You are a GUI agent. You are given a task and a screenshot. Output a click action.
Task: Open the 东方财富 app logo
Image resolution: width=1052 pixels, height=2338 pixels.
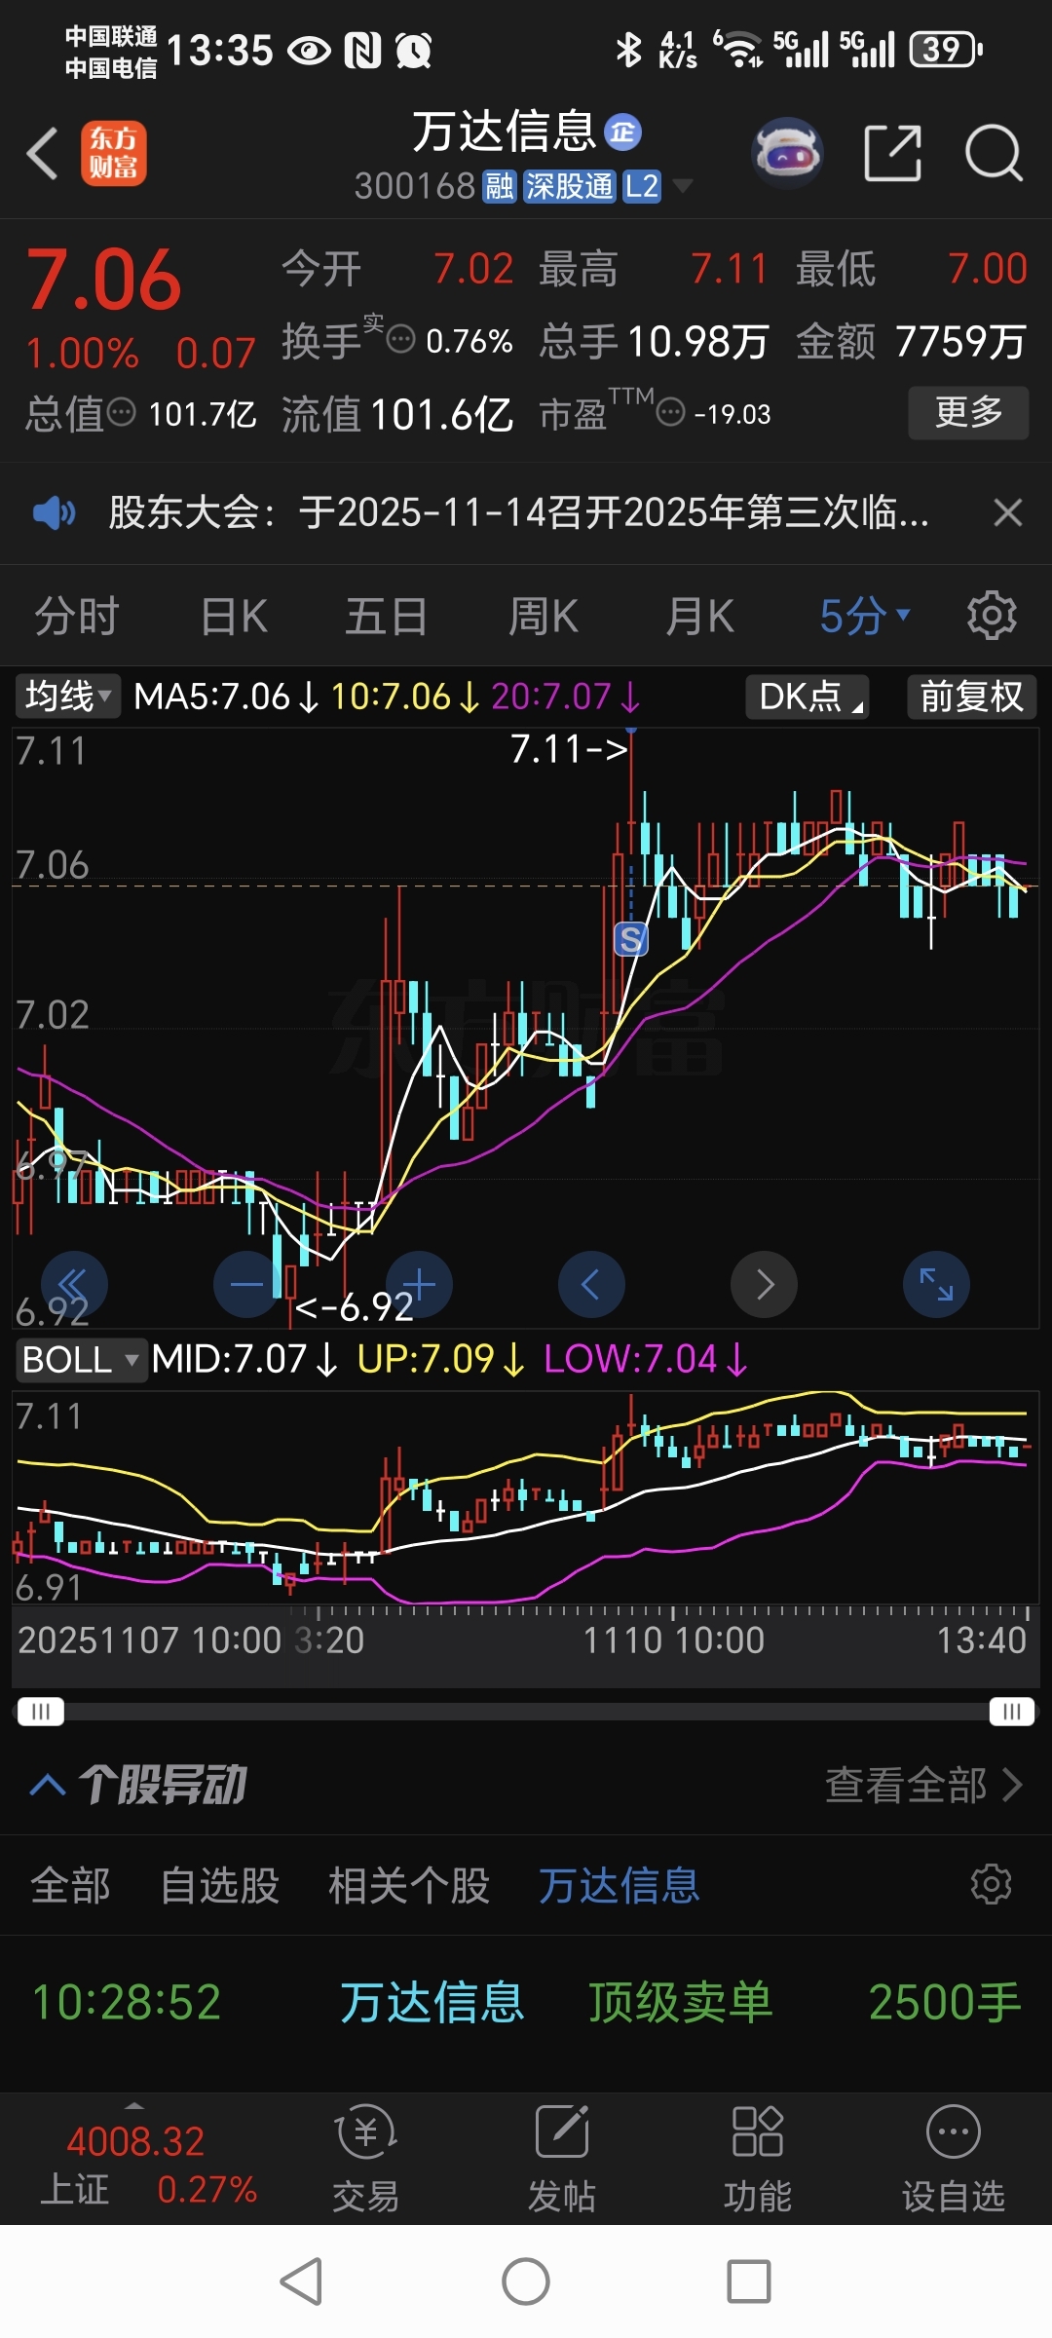click(113, 153)
